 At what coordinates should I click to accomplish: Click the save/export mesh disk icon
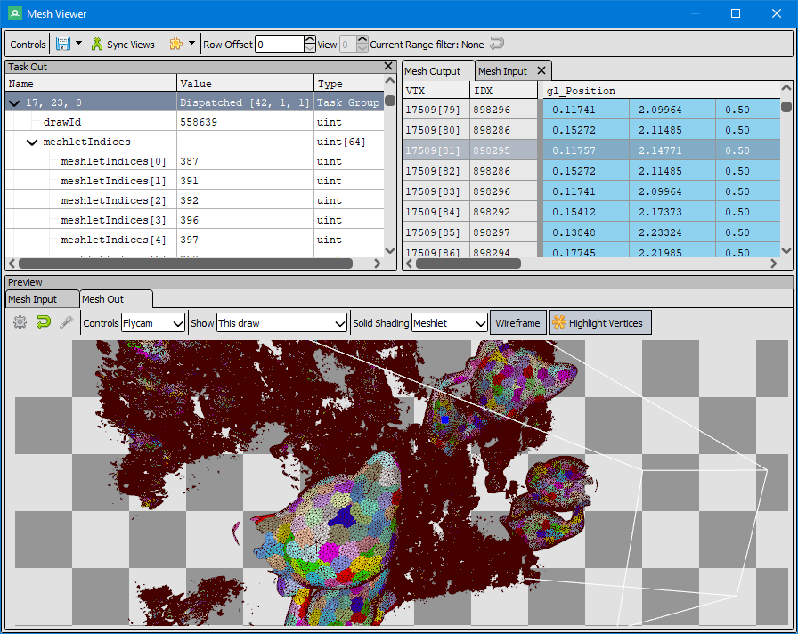tap(63, 44)
